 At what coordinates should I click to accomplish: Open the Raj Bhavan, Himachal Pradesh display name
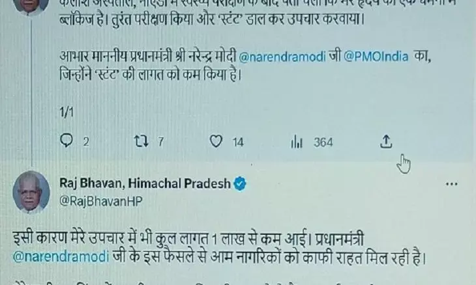[x=145, y=183]
